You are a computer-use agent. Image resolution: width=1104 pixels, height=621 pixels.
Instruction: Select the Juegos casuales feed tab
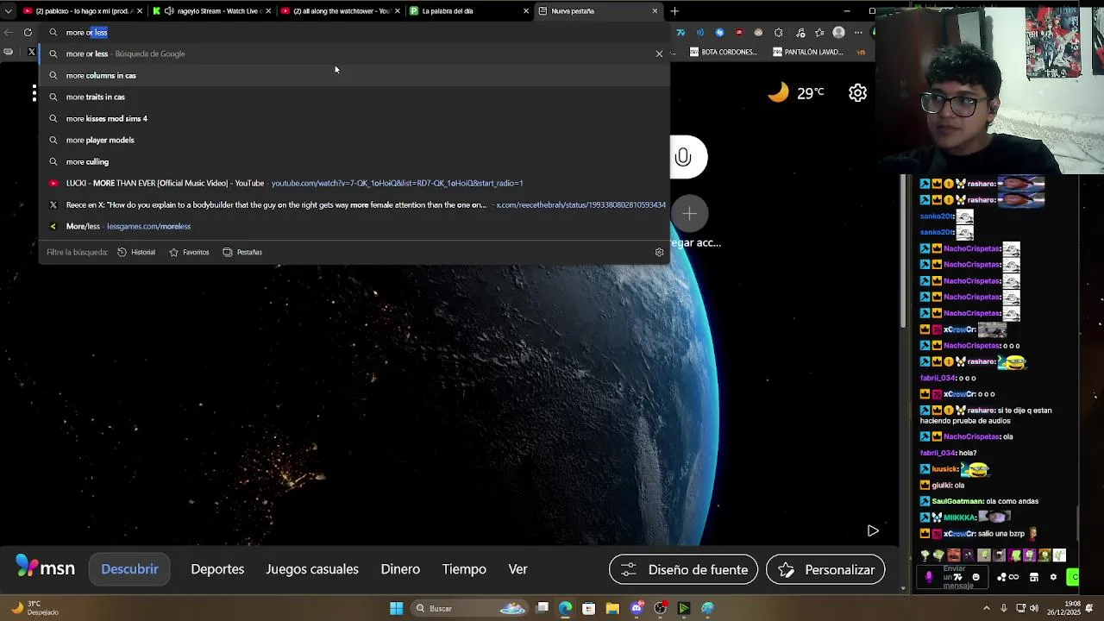tap(312, 569)
